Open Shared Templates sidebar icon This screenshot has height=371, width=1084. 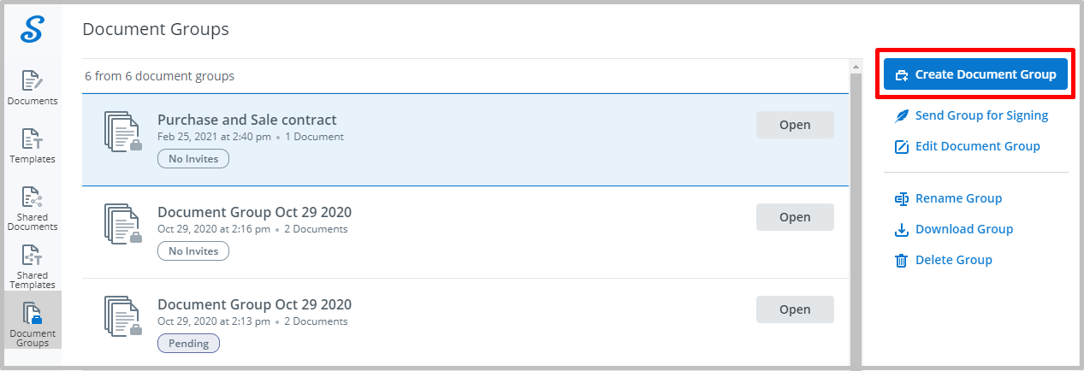[32, 266]
